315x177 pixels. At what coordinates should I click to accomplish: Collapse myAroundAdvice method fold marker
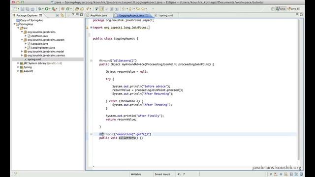pyautogui.click(x=91, y=60)
